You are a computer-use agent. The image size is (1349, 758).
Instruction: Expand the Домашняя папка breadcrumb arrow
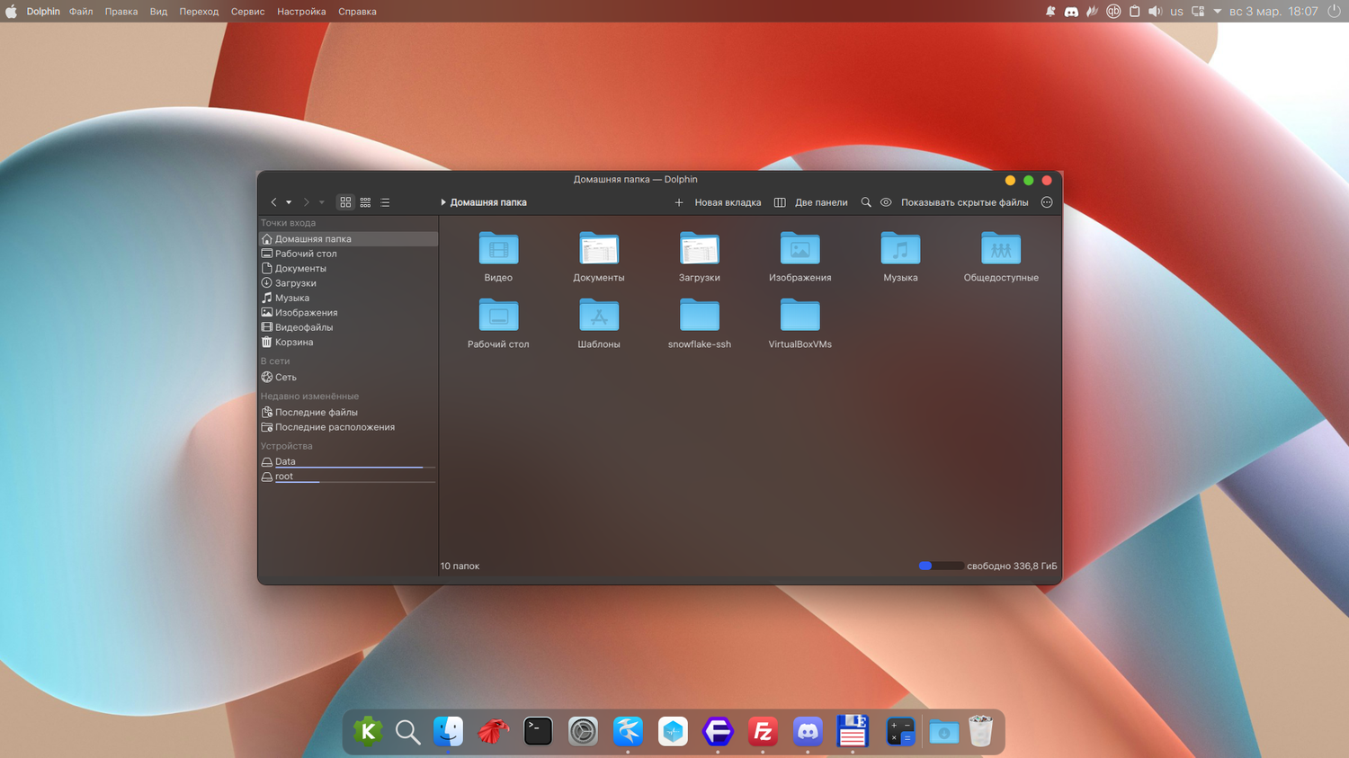(443, 202)
